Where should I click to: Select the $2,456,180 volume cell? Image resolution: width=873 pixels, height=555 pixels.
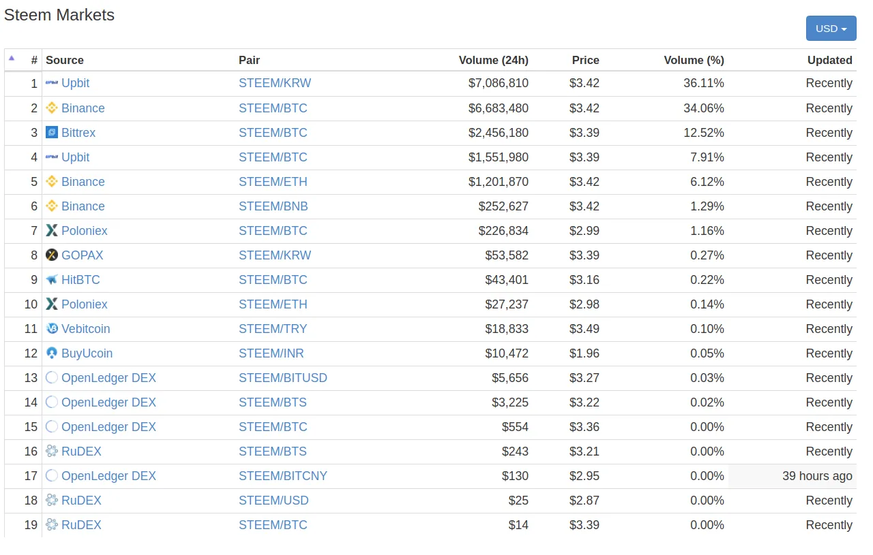pyautogui.click(x=499, y=132)
